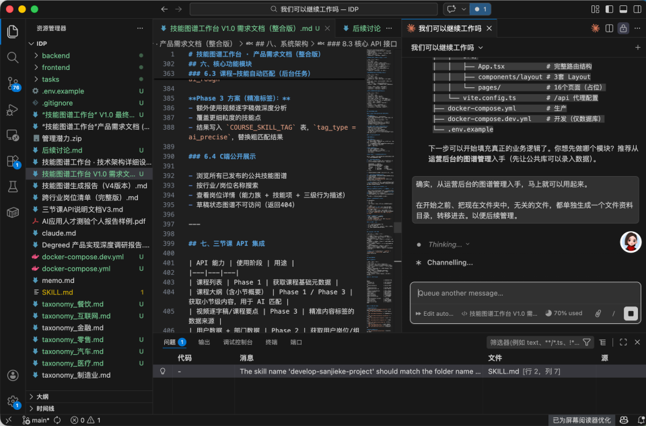Open the problems filter funnel icon
This screenshot has height=426, width=646.
click(587, 342)
